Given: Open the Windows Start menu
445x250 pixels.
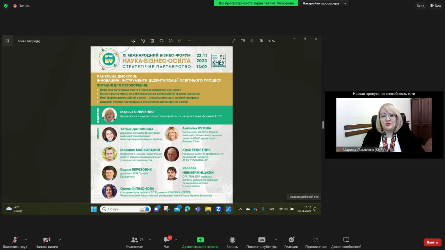Looking at the screenshot, I should [x=94, y=209].
